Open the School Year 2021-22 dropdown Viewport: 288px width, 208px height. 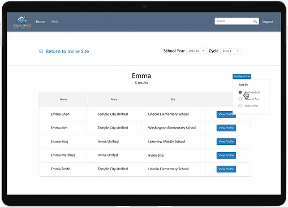click(x=196, y=51)
